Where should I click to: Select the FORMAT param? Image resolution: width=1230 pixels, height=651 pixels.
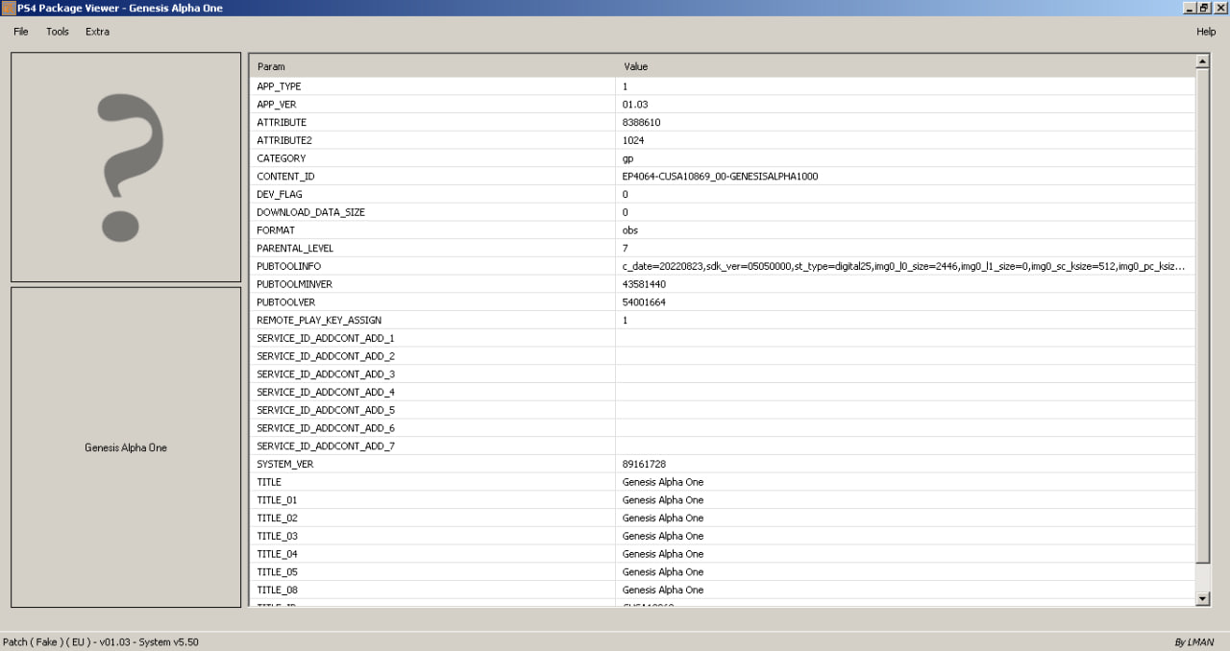[x=432, y=230]
